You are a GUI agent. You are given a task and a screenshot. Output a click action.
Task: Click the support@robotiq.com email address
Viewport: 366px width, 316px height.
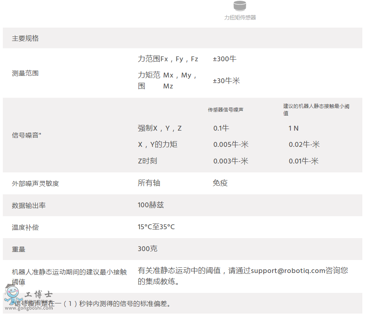(x=294, y=270)
